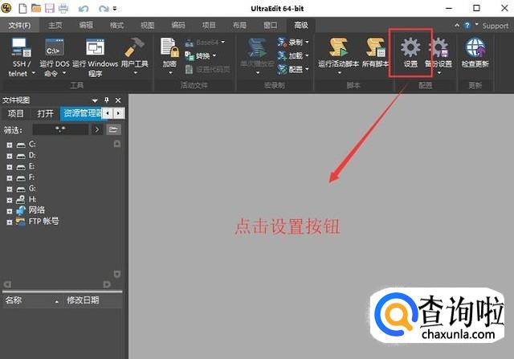The width and height of the screenshot is (514, 359).
Task: Expand the 加载 macro dropdown
Action: coord(307,55)
